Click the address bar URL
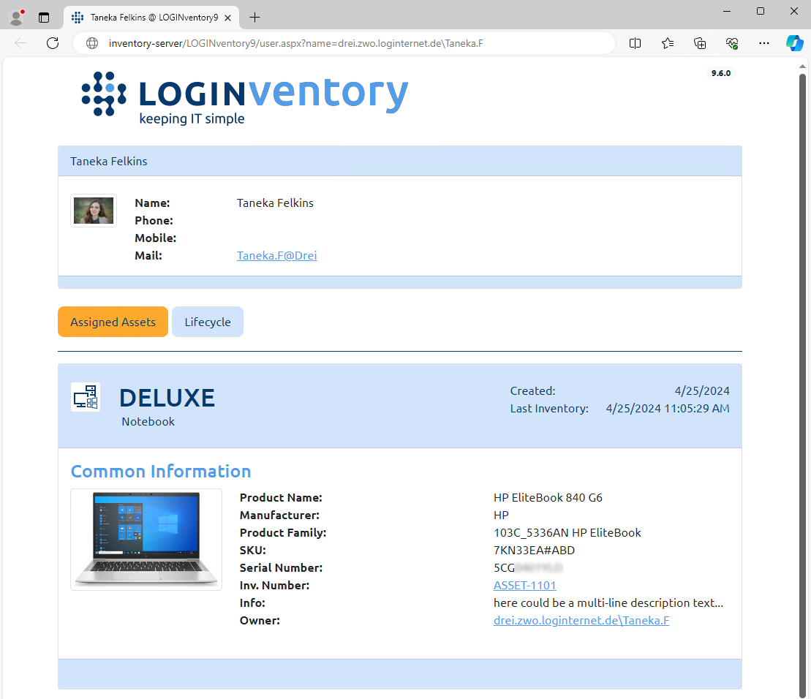This screenshot has height=699, width=811. [296, 43]
